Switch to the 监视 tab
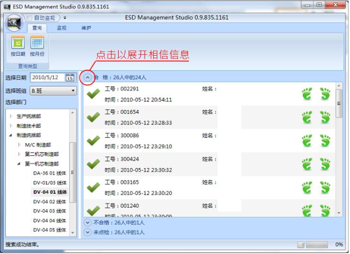 click(x=61, y=28)
